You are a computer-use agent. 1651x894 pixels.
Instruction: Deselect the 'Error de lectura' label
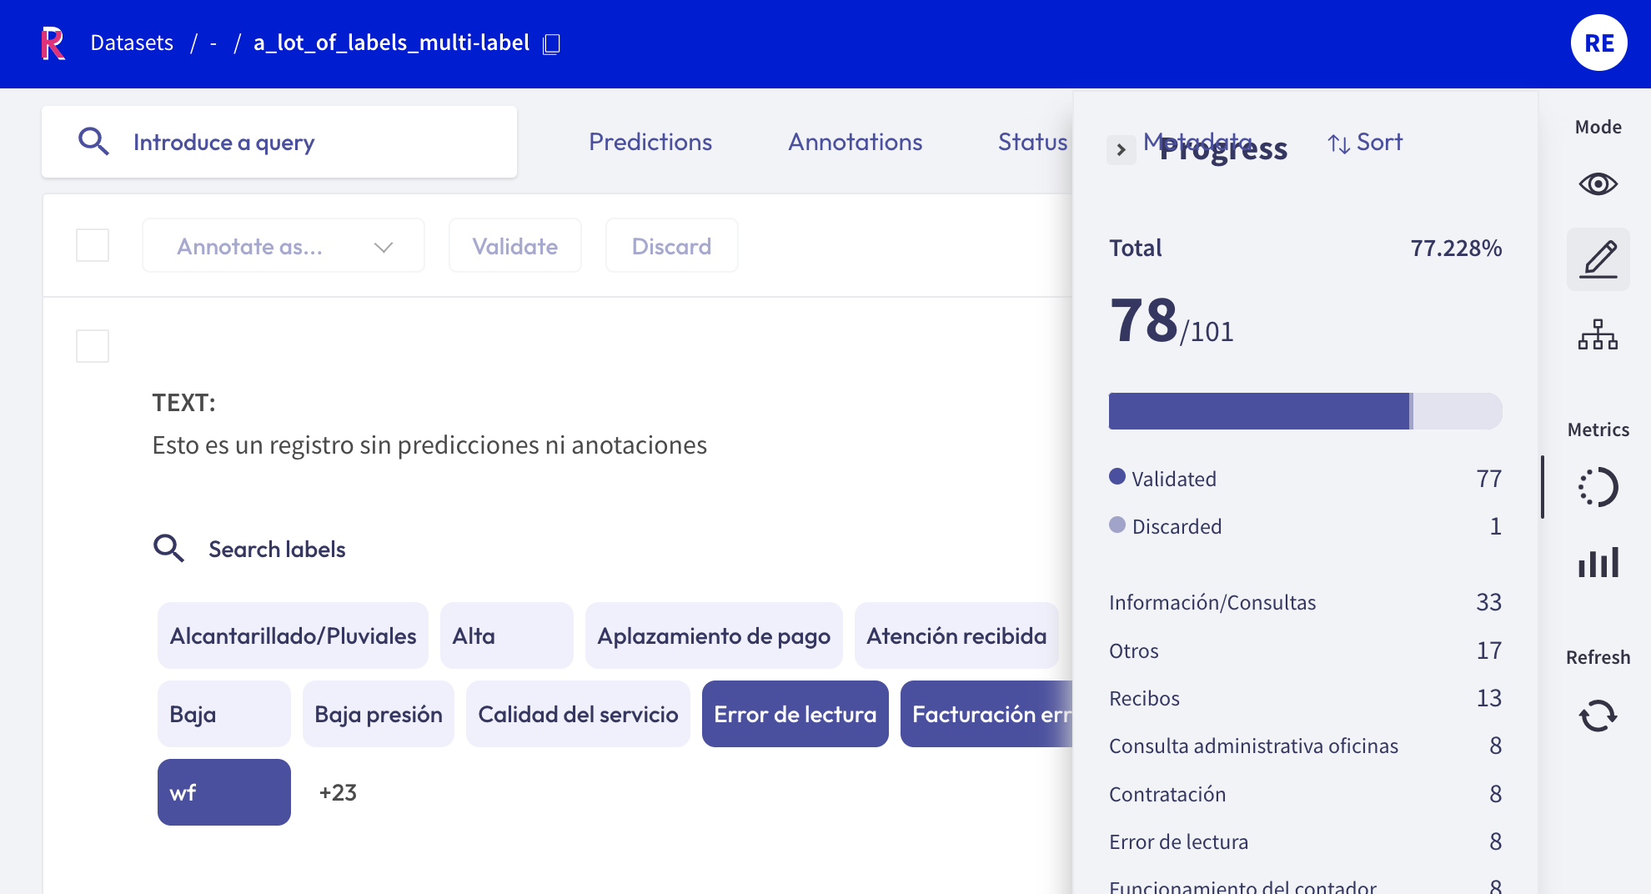(x=795, y=714)
